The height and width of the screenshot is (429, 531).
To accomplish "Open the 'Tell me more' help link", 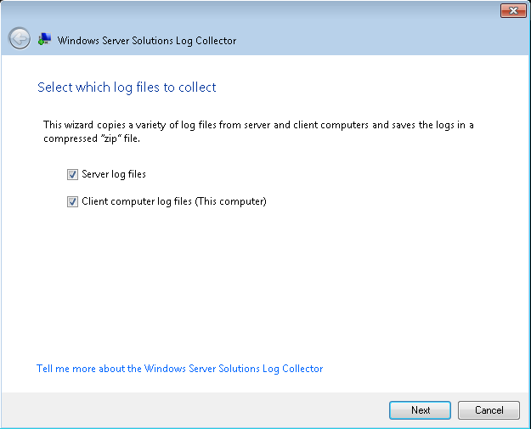I will pos(179,369).
